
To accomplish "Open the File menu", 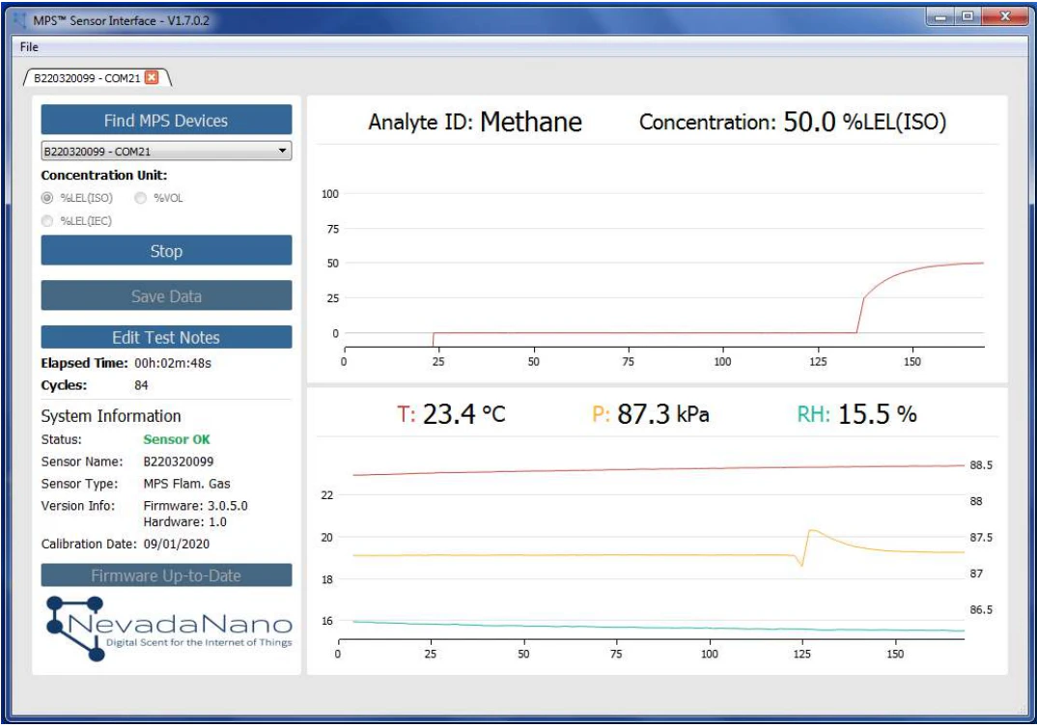I will [x=29, y=47].
